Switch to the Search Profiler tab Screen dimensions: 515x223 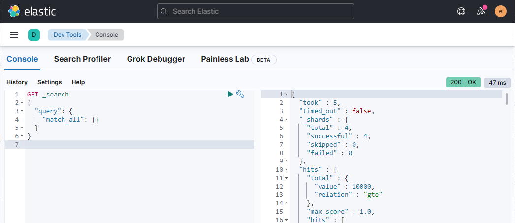(x=82, y=59)
